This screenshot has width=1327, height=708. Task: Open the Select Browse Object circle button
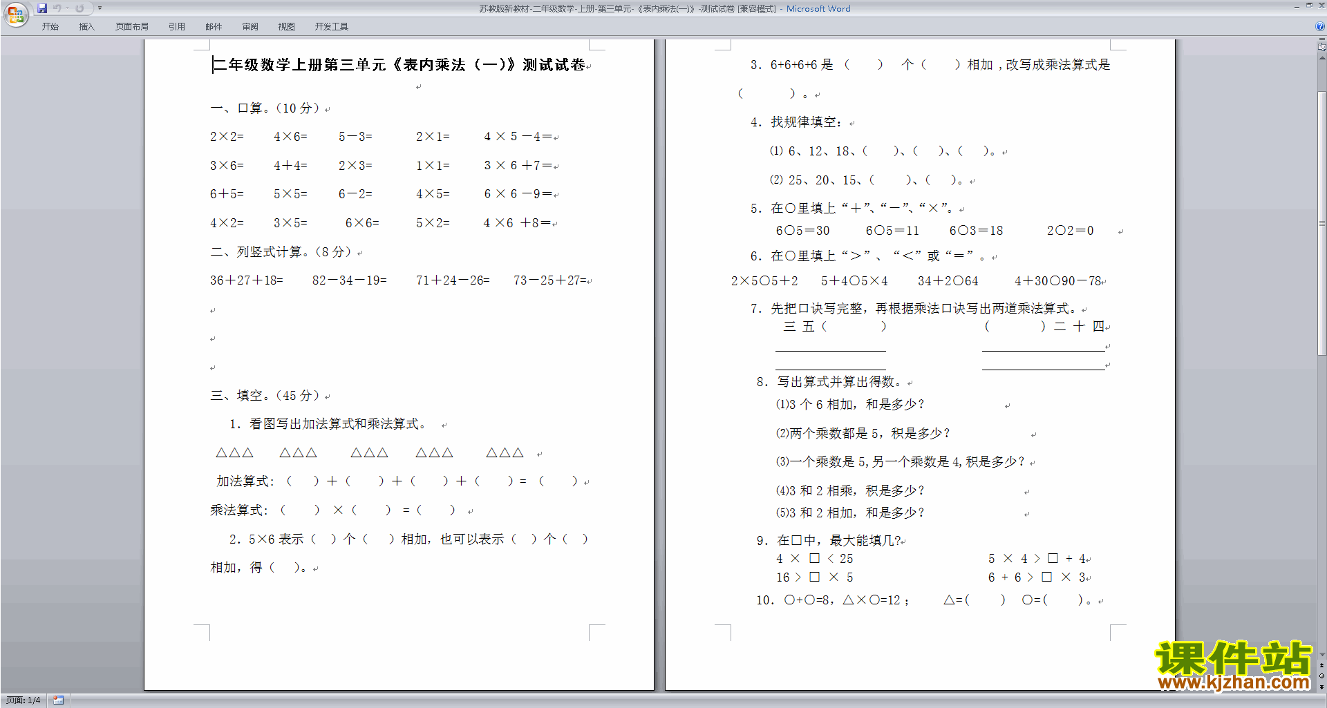coord(1321,676)
